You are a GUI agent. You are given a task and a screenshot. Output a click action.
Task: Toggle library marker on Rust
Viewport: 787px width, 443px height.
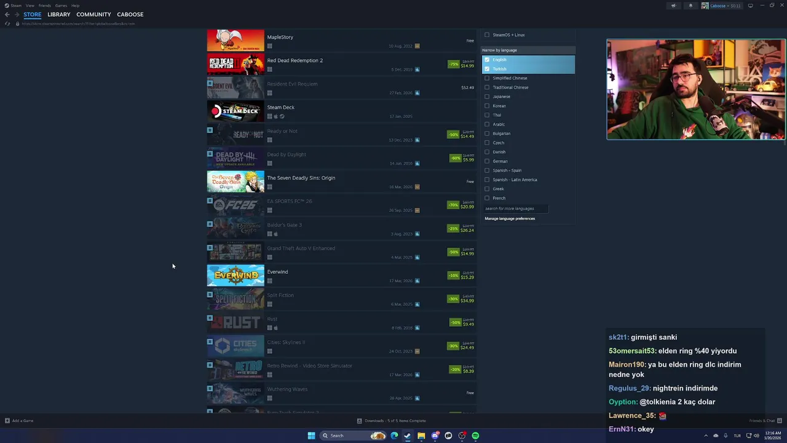click(210, 318)
